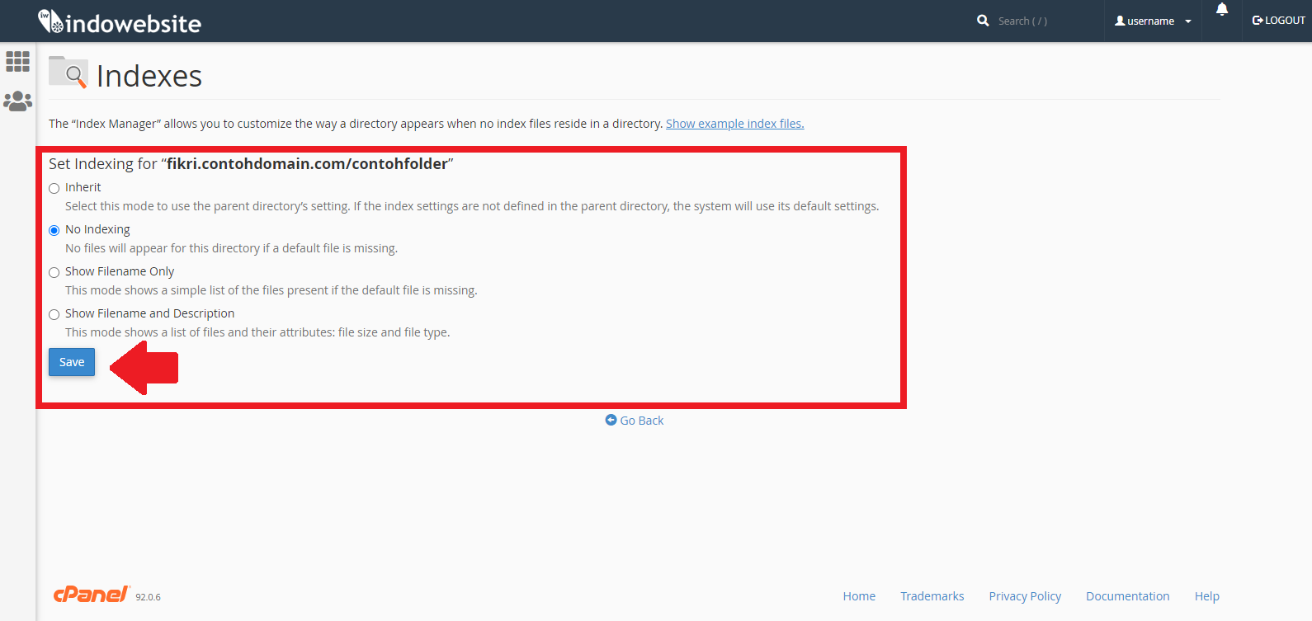Click the notifications bell icon
Screen dimensions: 1312x621
pyautogui.click(x=1221, y=10)
